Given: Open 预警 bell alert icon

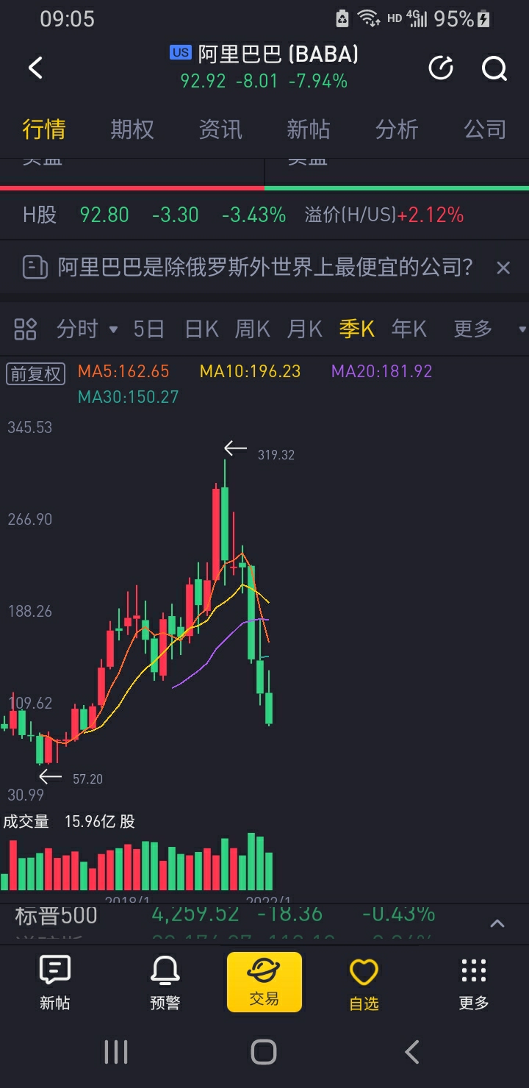Looking at the screenshot, I should tap(165, 982).
